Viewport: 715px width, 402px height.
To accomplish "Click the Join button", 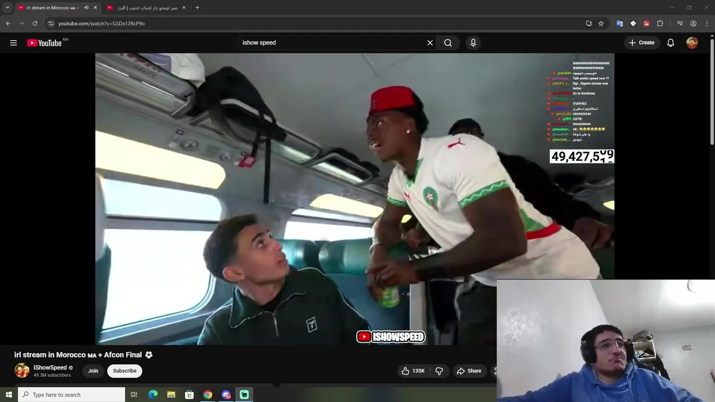I will tap(93, 371).
